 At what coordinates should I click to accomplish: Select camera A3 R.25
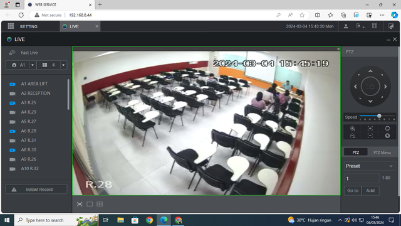click(28, 103)
